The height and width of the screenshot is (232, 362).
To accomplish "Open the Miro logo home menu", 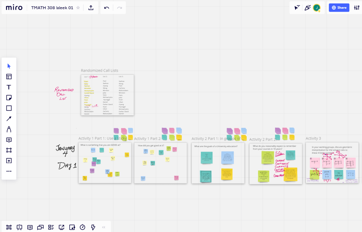I will (x=14, y=8).
